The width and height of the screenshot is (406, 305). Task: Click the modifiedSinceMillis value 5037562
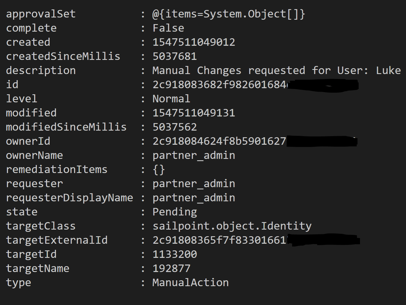tap(175, 127)
